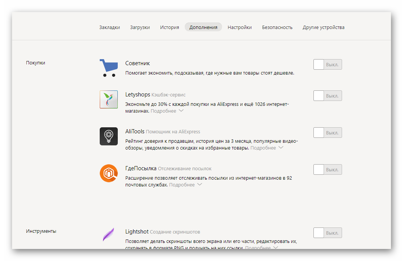403x261 pixels.
Task: Turn on the Letyshops toggle switch
Action: (327, 96)
